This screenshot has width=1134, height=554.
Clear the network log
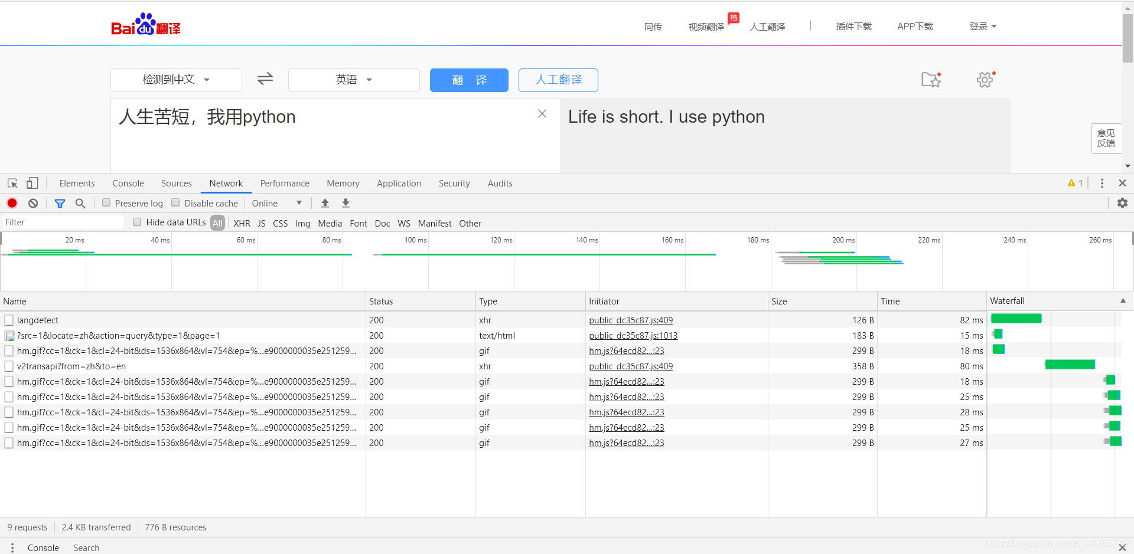pos(33,203)
